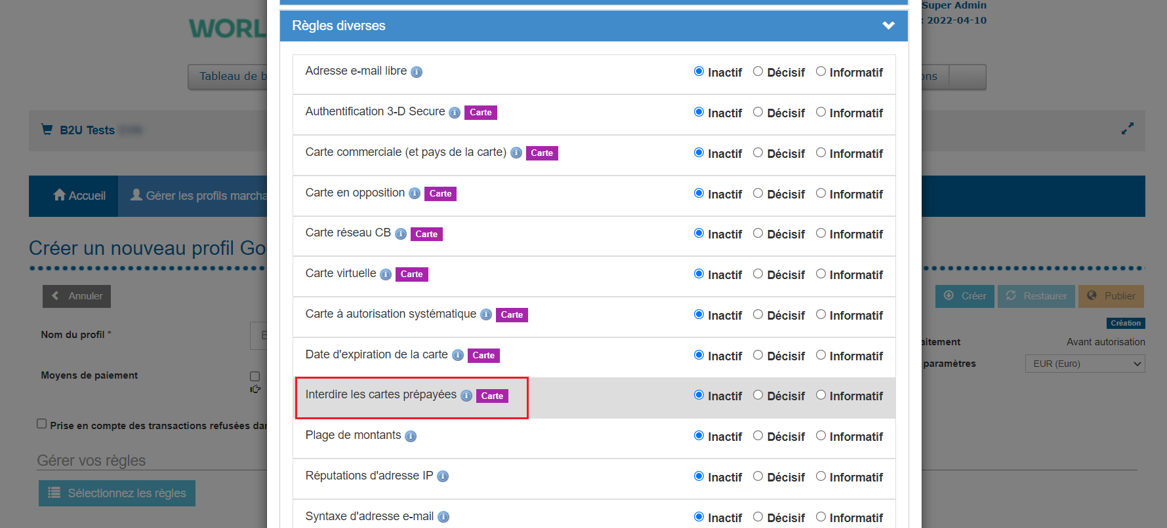This screenshot has width=1167, height=528.
Task: Click the Annuler button
Action: pyautogui.click(x=77, y=296)
